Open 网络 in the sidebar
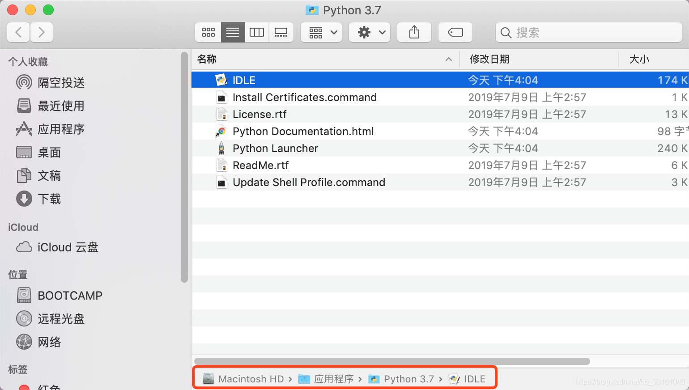Screen dimensions: 689x390 [x=49, y=342]
